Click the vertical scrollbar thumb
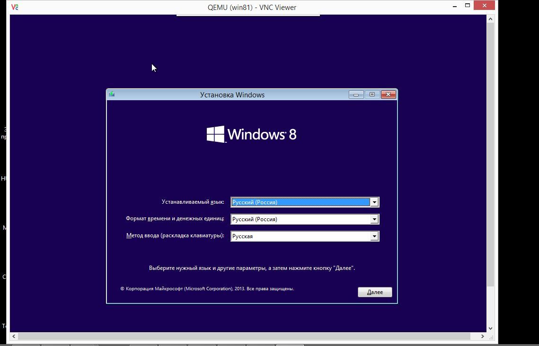This screenshot has width=539, height=346. (x=491, y=155)
